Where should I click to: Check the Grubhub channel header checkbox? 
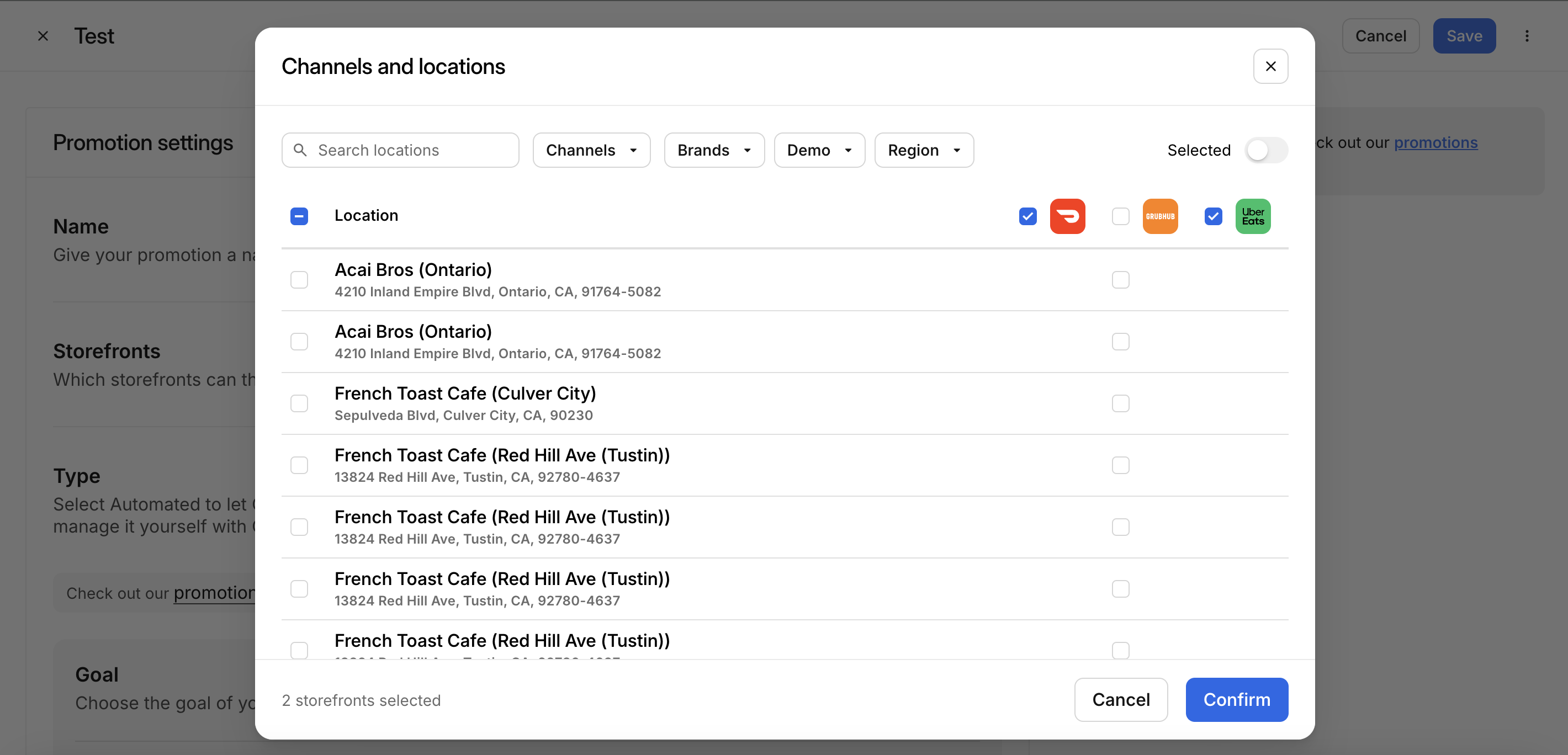click(1121, 216)
